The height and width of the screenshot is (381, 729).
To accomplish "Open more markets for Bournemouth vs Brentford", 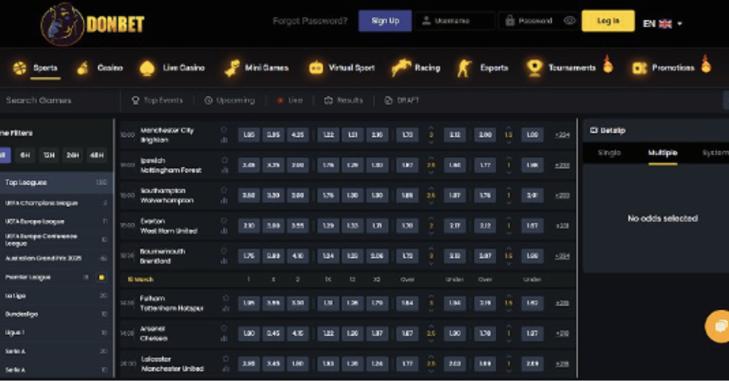I will [x=562, y=256].
